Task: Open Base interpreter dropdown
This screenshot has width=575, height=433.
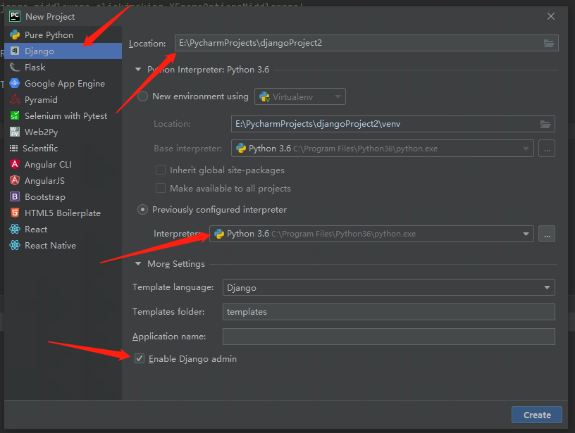Action: coord(383,149)
